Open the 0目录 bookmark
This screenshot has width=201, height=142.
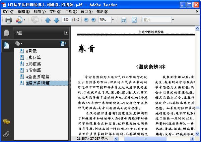(31, 51)
